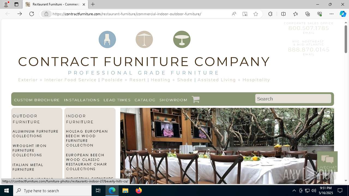Click the green pedestal table icon
Screen dimensions: 349x196
182,39
